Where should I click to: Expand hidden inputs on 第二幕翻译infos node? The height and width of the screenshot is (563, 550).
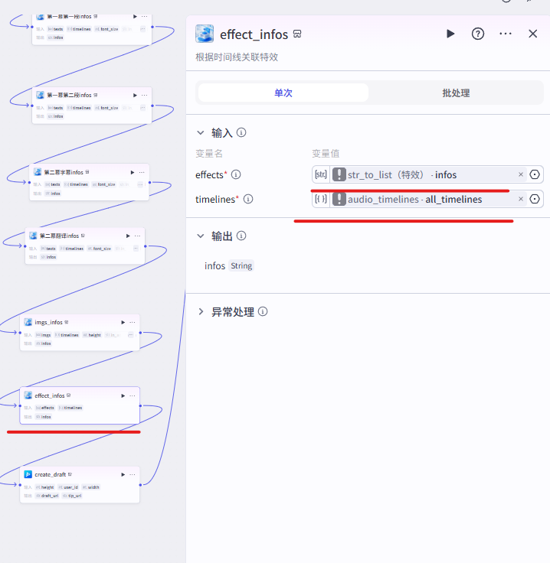point(136,249)
